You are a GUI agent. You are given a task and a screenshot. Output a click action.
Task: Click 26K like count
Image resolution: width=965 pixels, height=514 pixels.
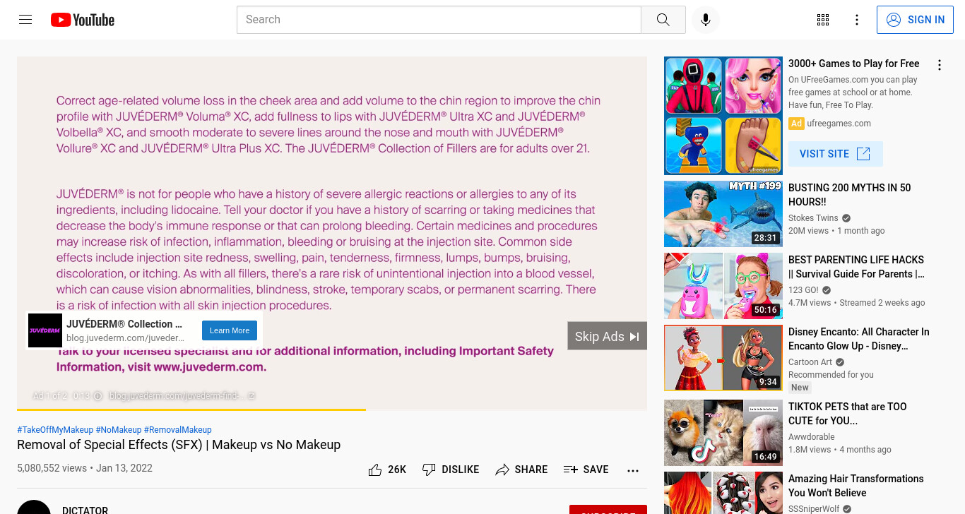coord(397,470)
